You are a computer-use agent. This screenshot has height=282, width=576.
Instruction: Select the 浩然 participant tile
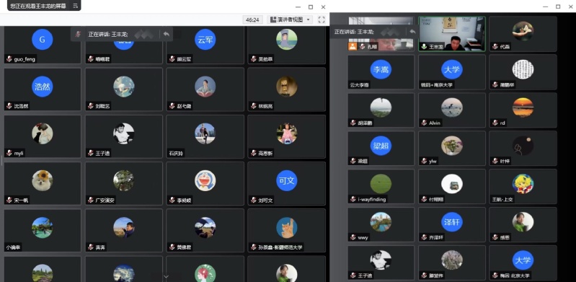[43, 89]
